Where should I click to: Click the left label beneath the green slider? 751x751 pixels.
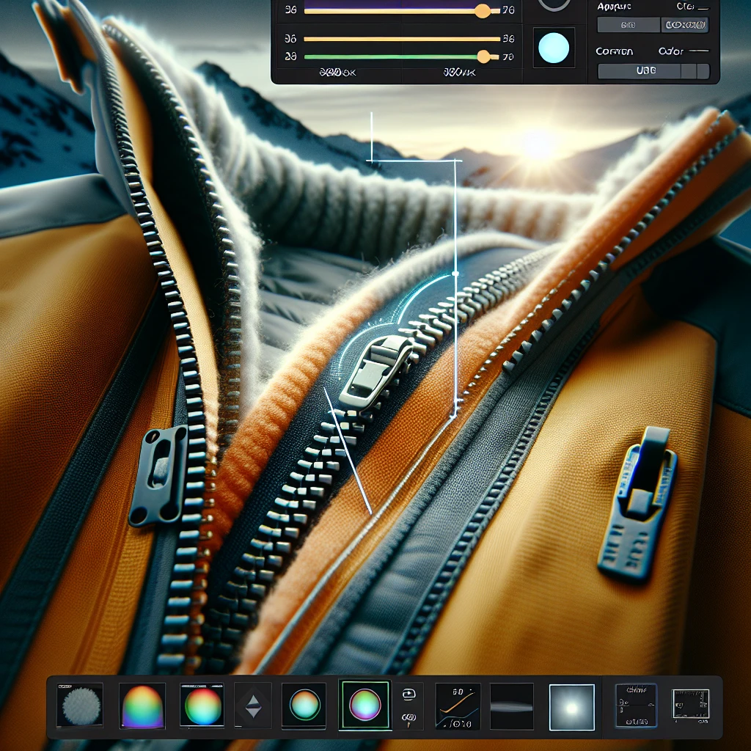click(337, 73)
